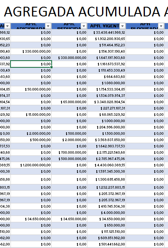Image resolution: width=168 pixels, height=248 pixels.
Task: Select cell $ 2.175.221.540,68
Action: pos(107,152)
